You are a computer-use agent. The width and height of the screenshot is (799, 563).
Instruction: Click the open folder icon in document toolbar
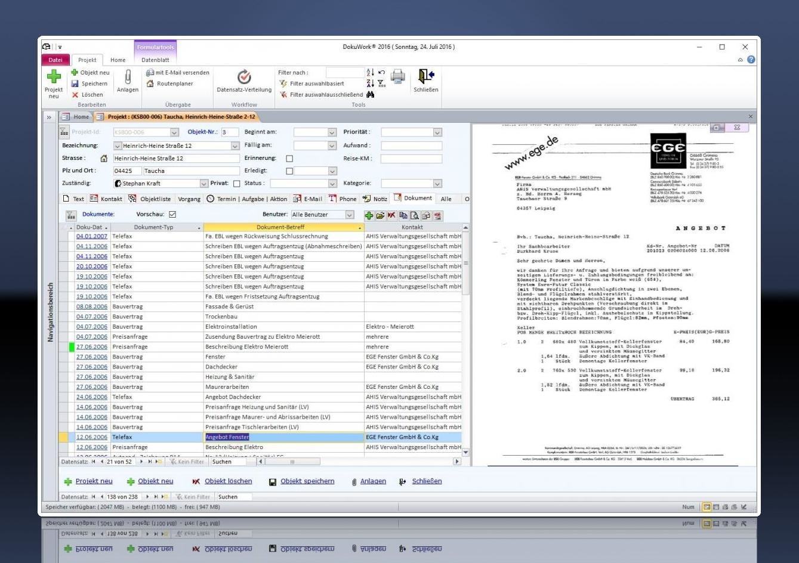pyautogui.click(x=380, y=215)
